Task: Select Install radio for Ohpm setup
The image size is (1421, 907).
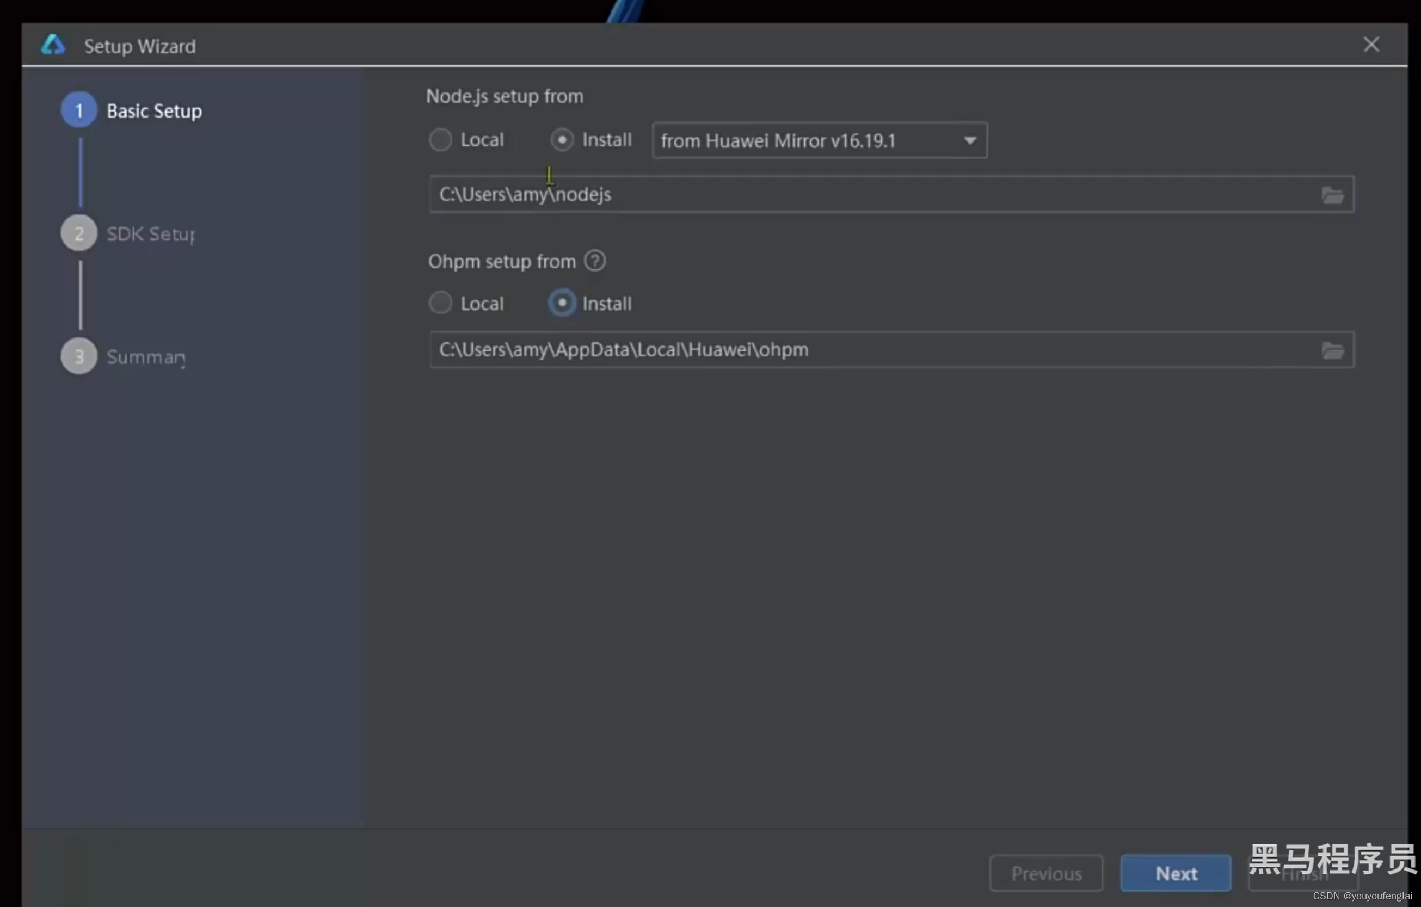Action: [562, 303]
